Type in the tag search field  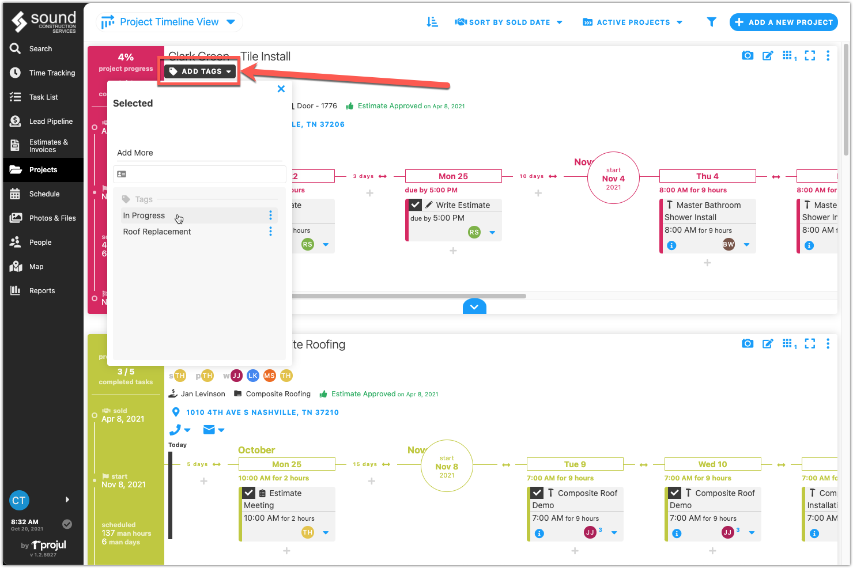click(199, 174)
